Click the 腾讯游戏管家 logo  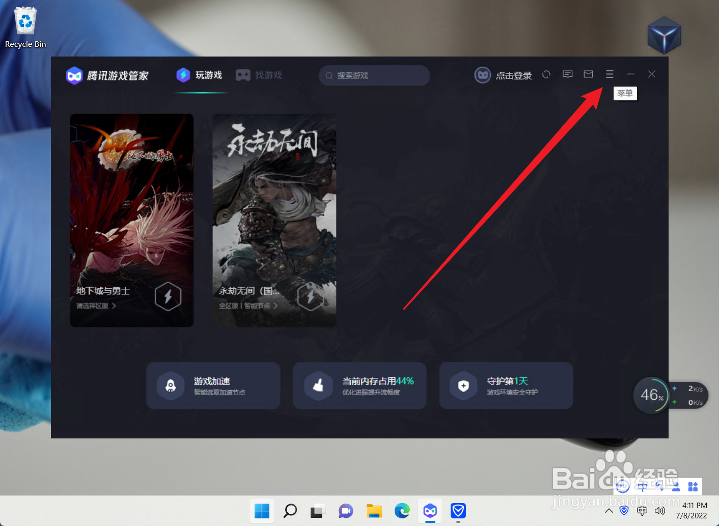tap(107, 75)
